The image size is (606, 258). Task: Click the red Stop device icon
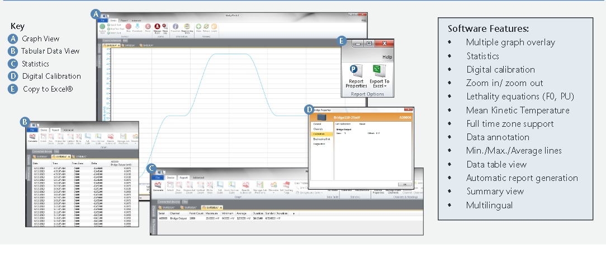tap(129, 26)
